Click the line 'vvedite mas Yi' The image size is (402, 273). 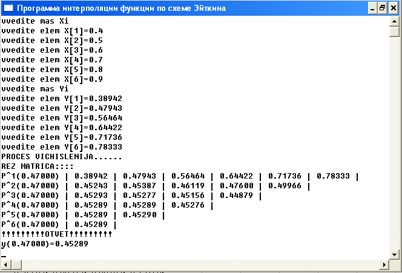(35, 89)
